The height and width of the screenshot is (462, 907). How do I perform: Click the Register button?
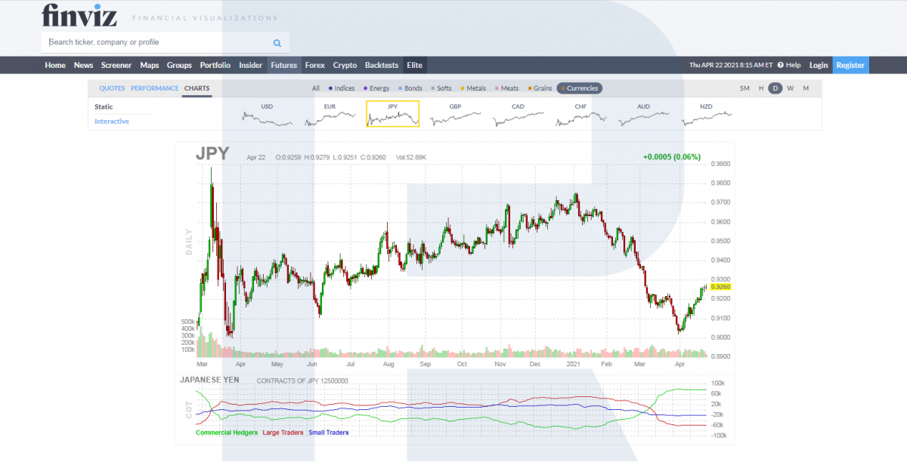point(850,65)
